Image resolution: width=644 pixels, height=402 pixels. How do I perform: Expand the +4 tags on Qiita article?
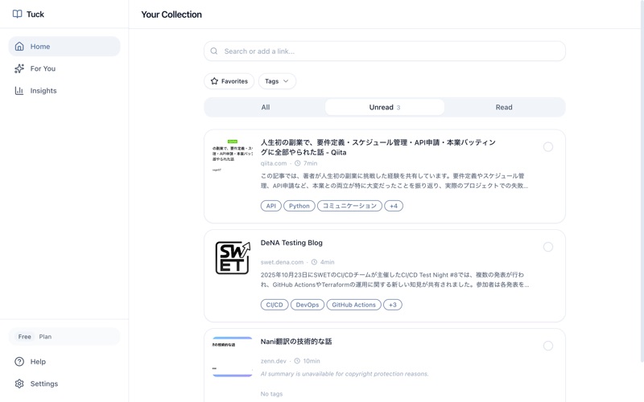click(394, 206)
